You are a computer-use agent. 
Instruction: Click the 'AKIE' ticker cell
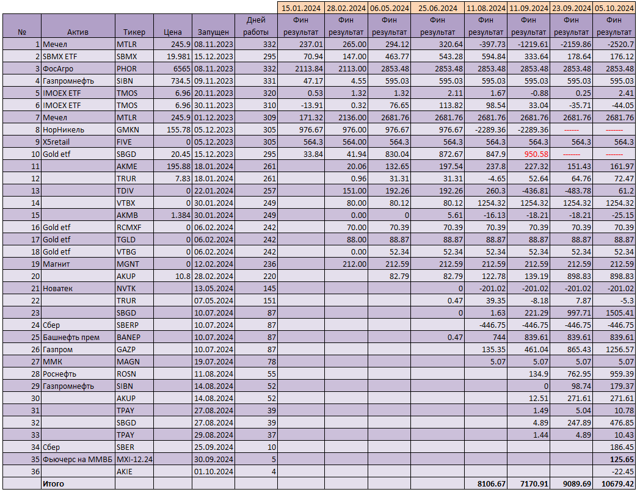point(134,472)
